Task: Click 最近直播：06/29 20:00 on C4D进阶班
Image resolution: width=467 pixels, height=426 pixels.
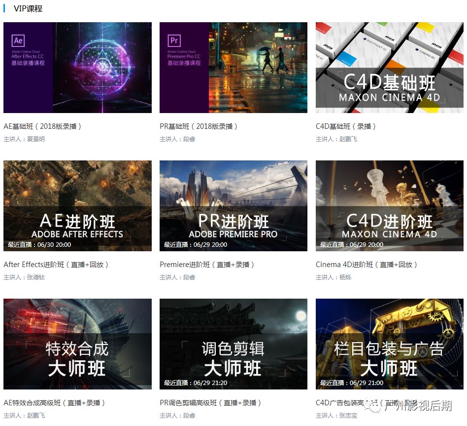Action: point(351,244)
